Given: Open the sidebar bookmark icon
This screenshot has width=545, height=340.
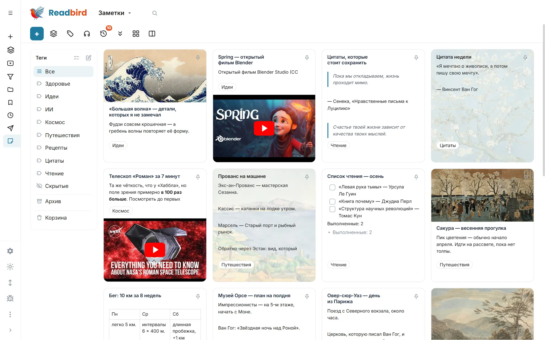Looking at the screenshot, I should (x=11, y=103).
